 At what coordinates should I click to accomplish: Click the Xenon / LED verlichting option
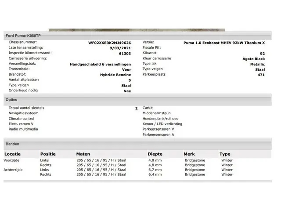[162, 124]
